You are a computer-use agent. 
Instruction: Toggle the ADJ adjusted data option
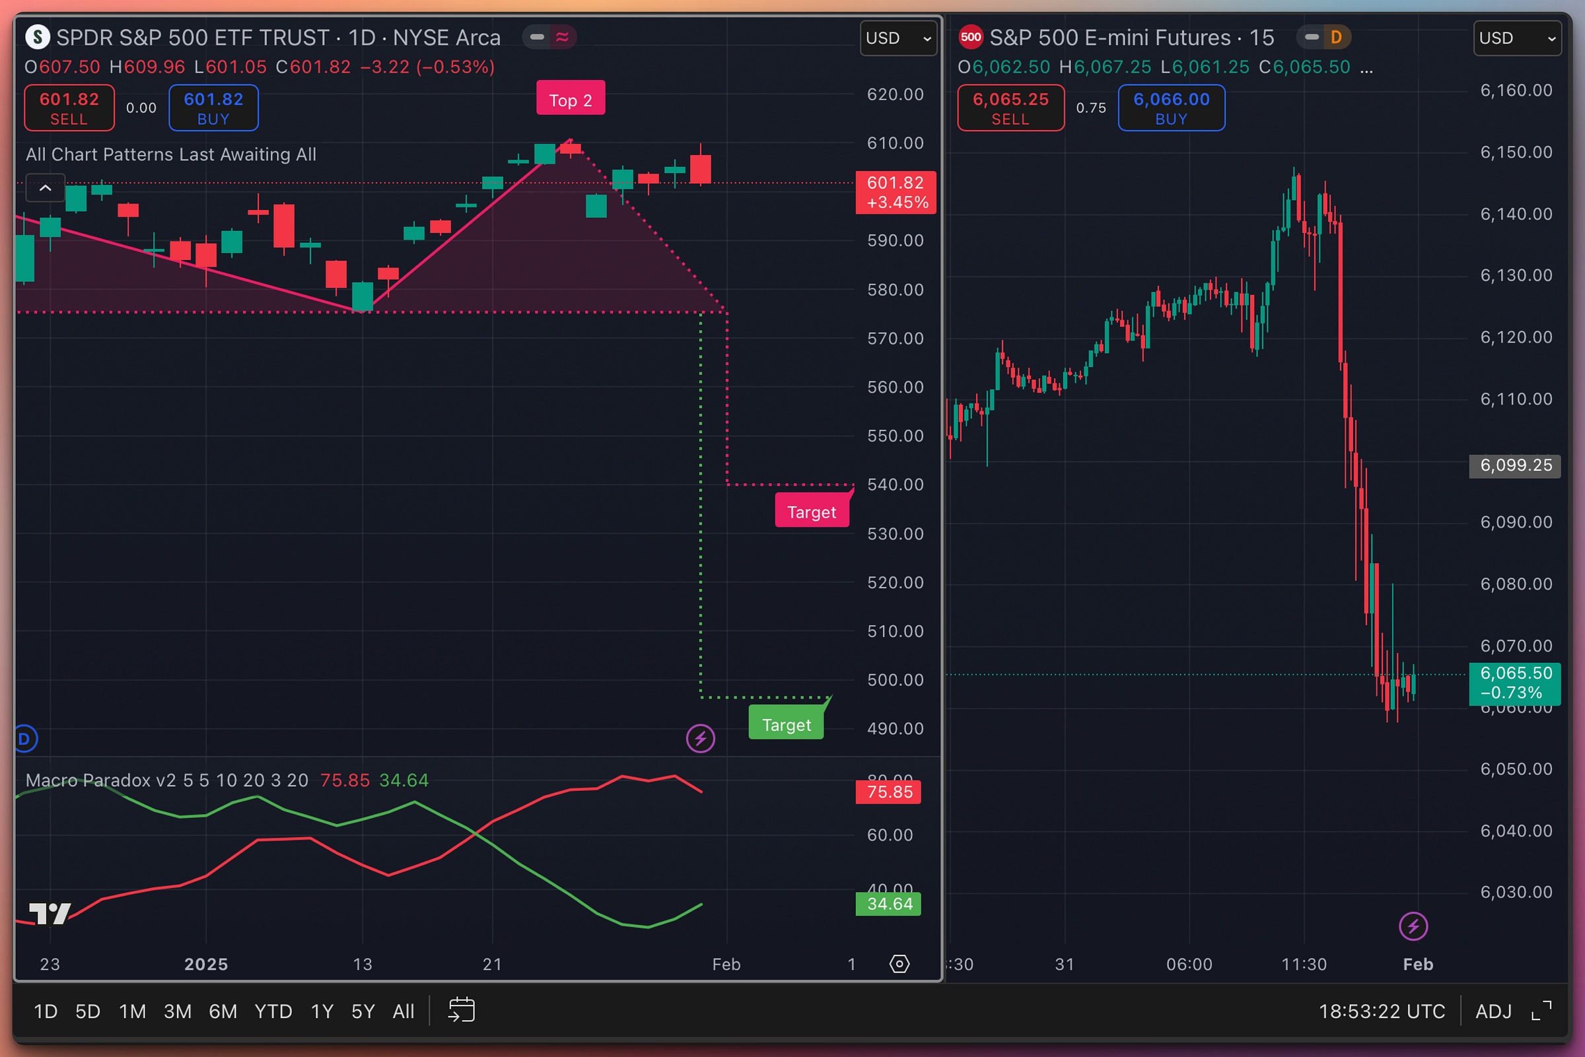click(x=1493, y=1011)
